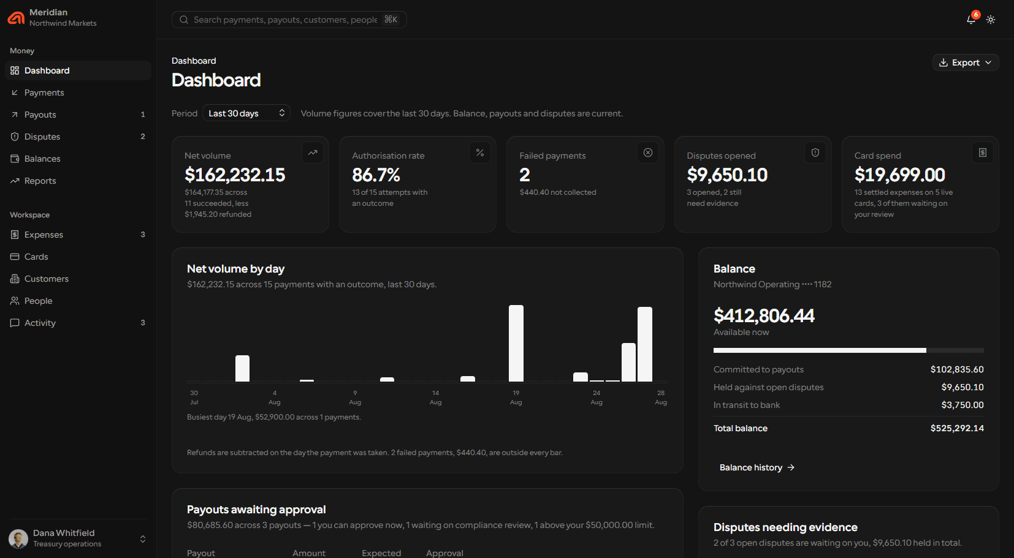The width and height of the screenshot is (1014, 558).
Task: Open the Balance history link
Action: pyautogui.click(x=757, y=467)
